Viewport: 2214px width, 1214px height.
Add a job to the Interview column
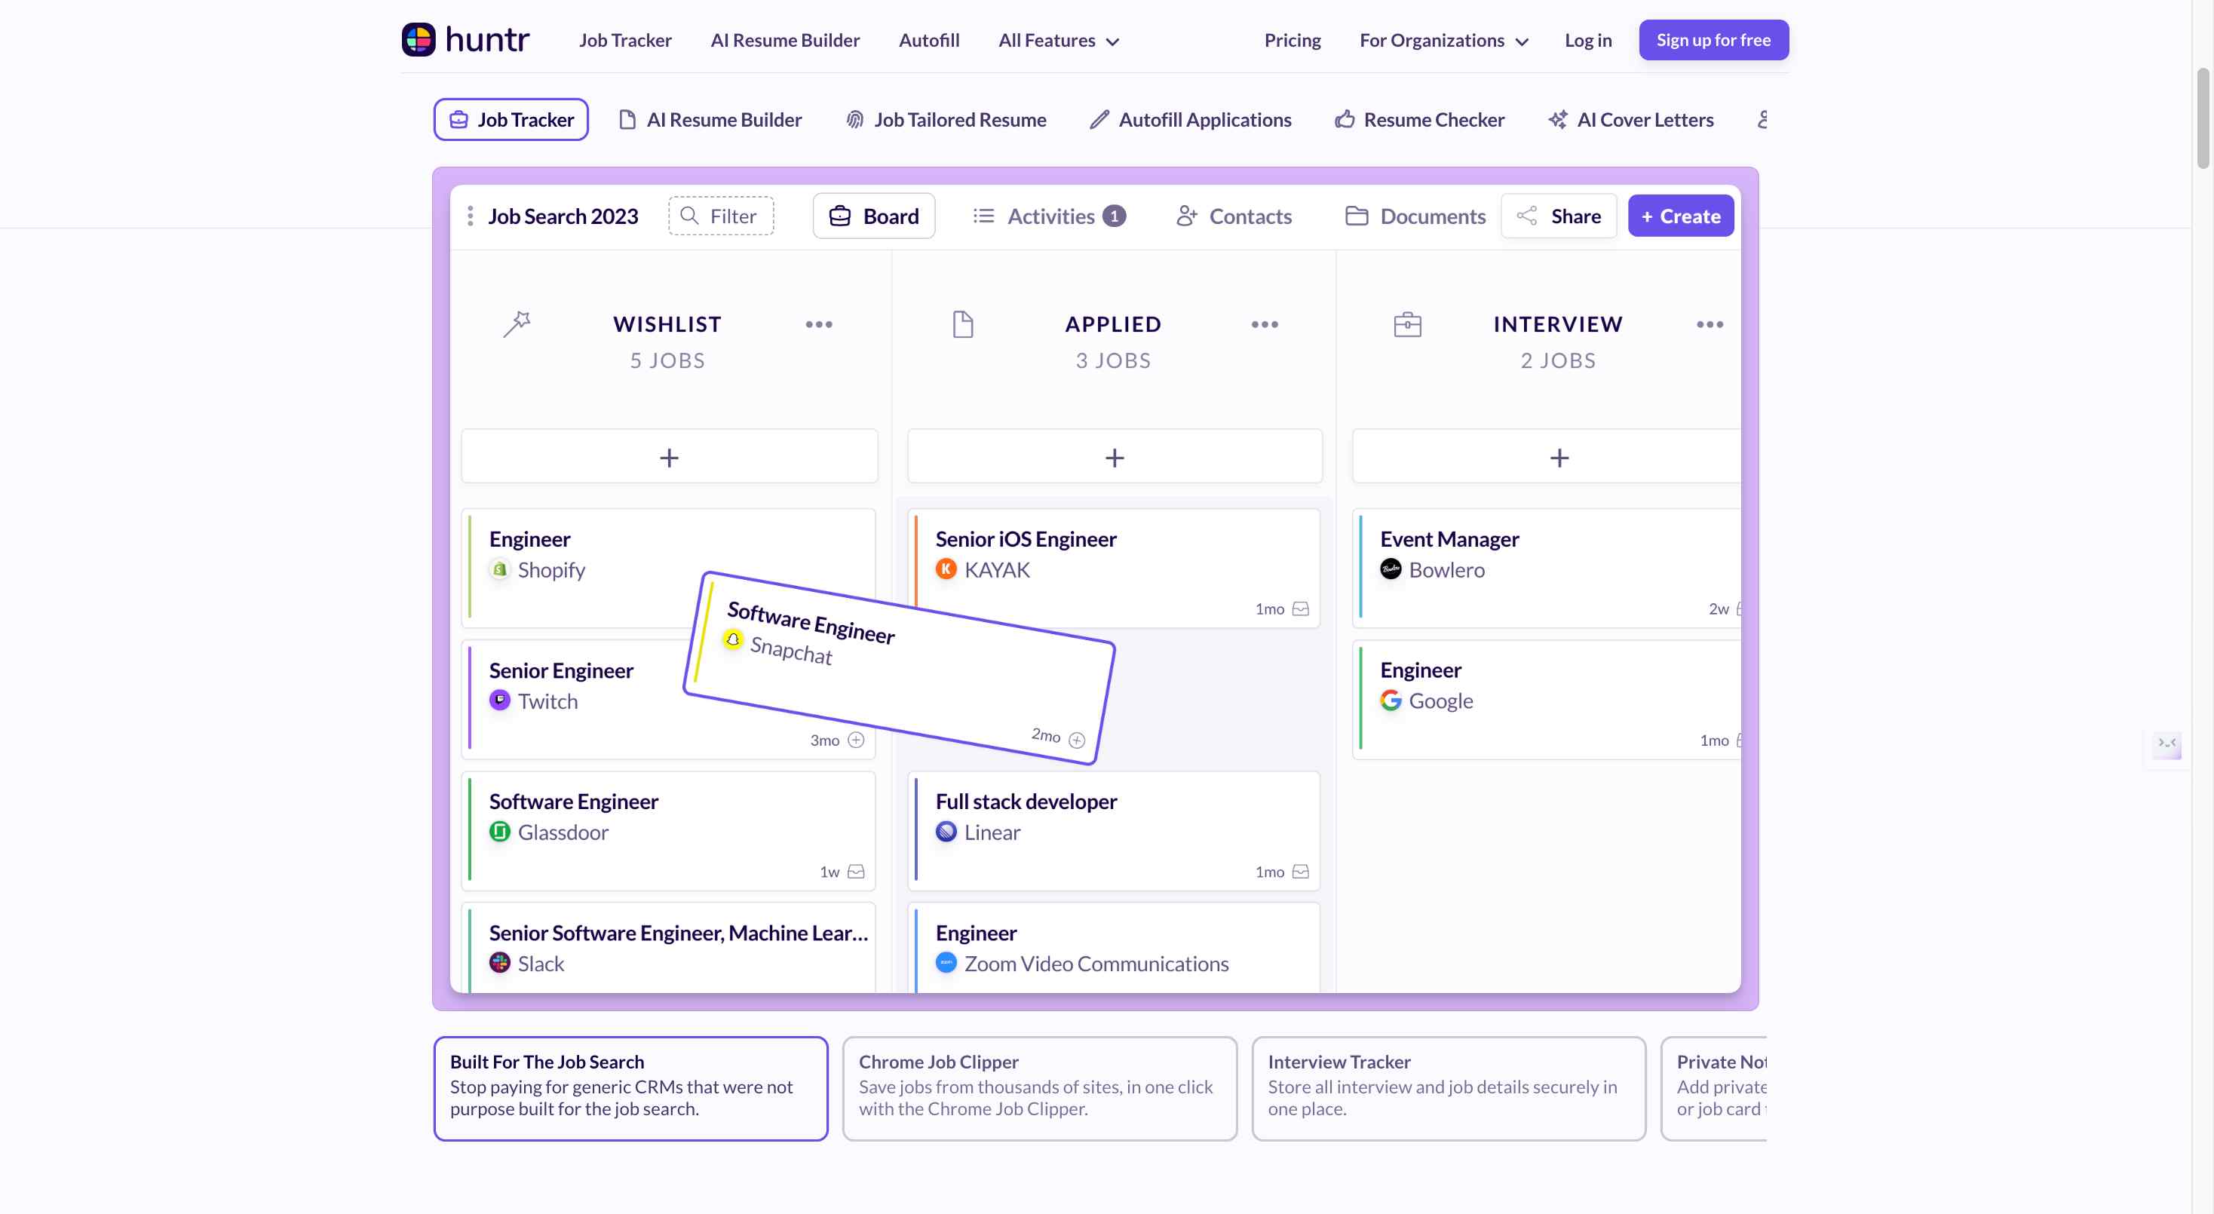tap(1547, 456)
